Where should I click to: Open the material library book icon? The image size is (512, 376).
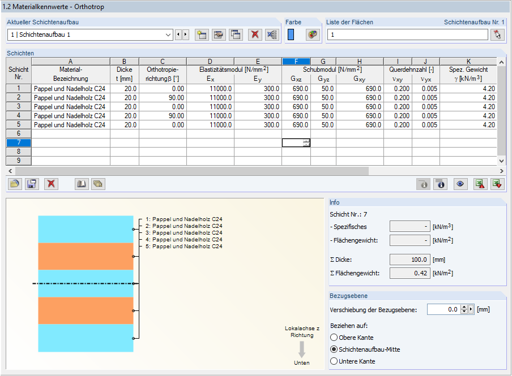pyautogui.click(x=82, y=184)
